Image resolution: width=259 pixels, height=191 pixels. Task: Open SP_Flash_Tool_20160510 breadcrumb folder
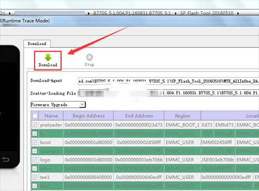tap(207, 13)
